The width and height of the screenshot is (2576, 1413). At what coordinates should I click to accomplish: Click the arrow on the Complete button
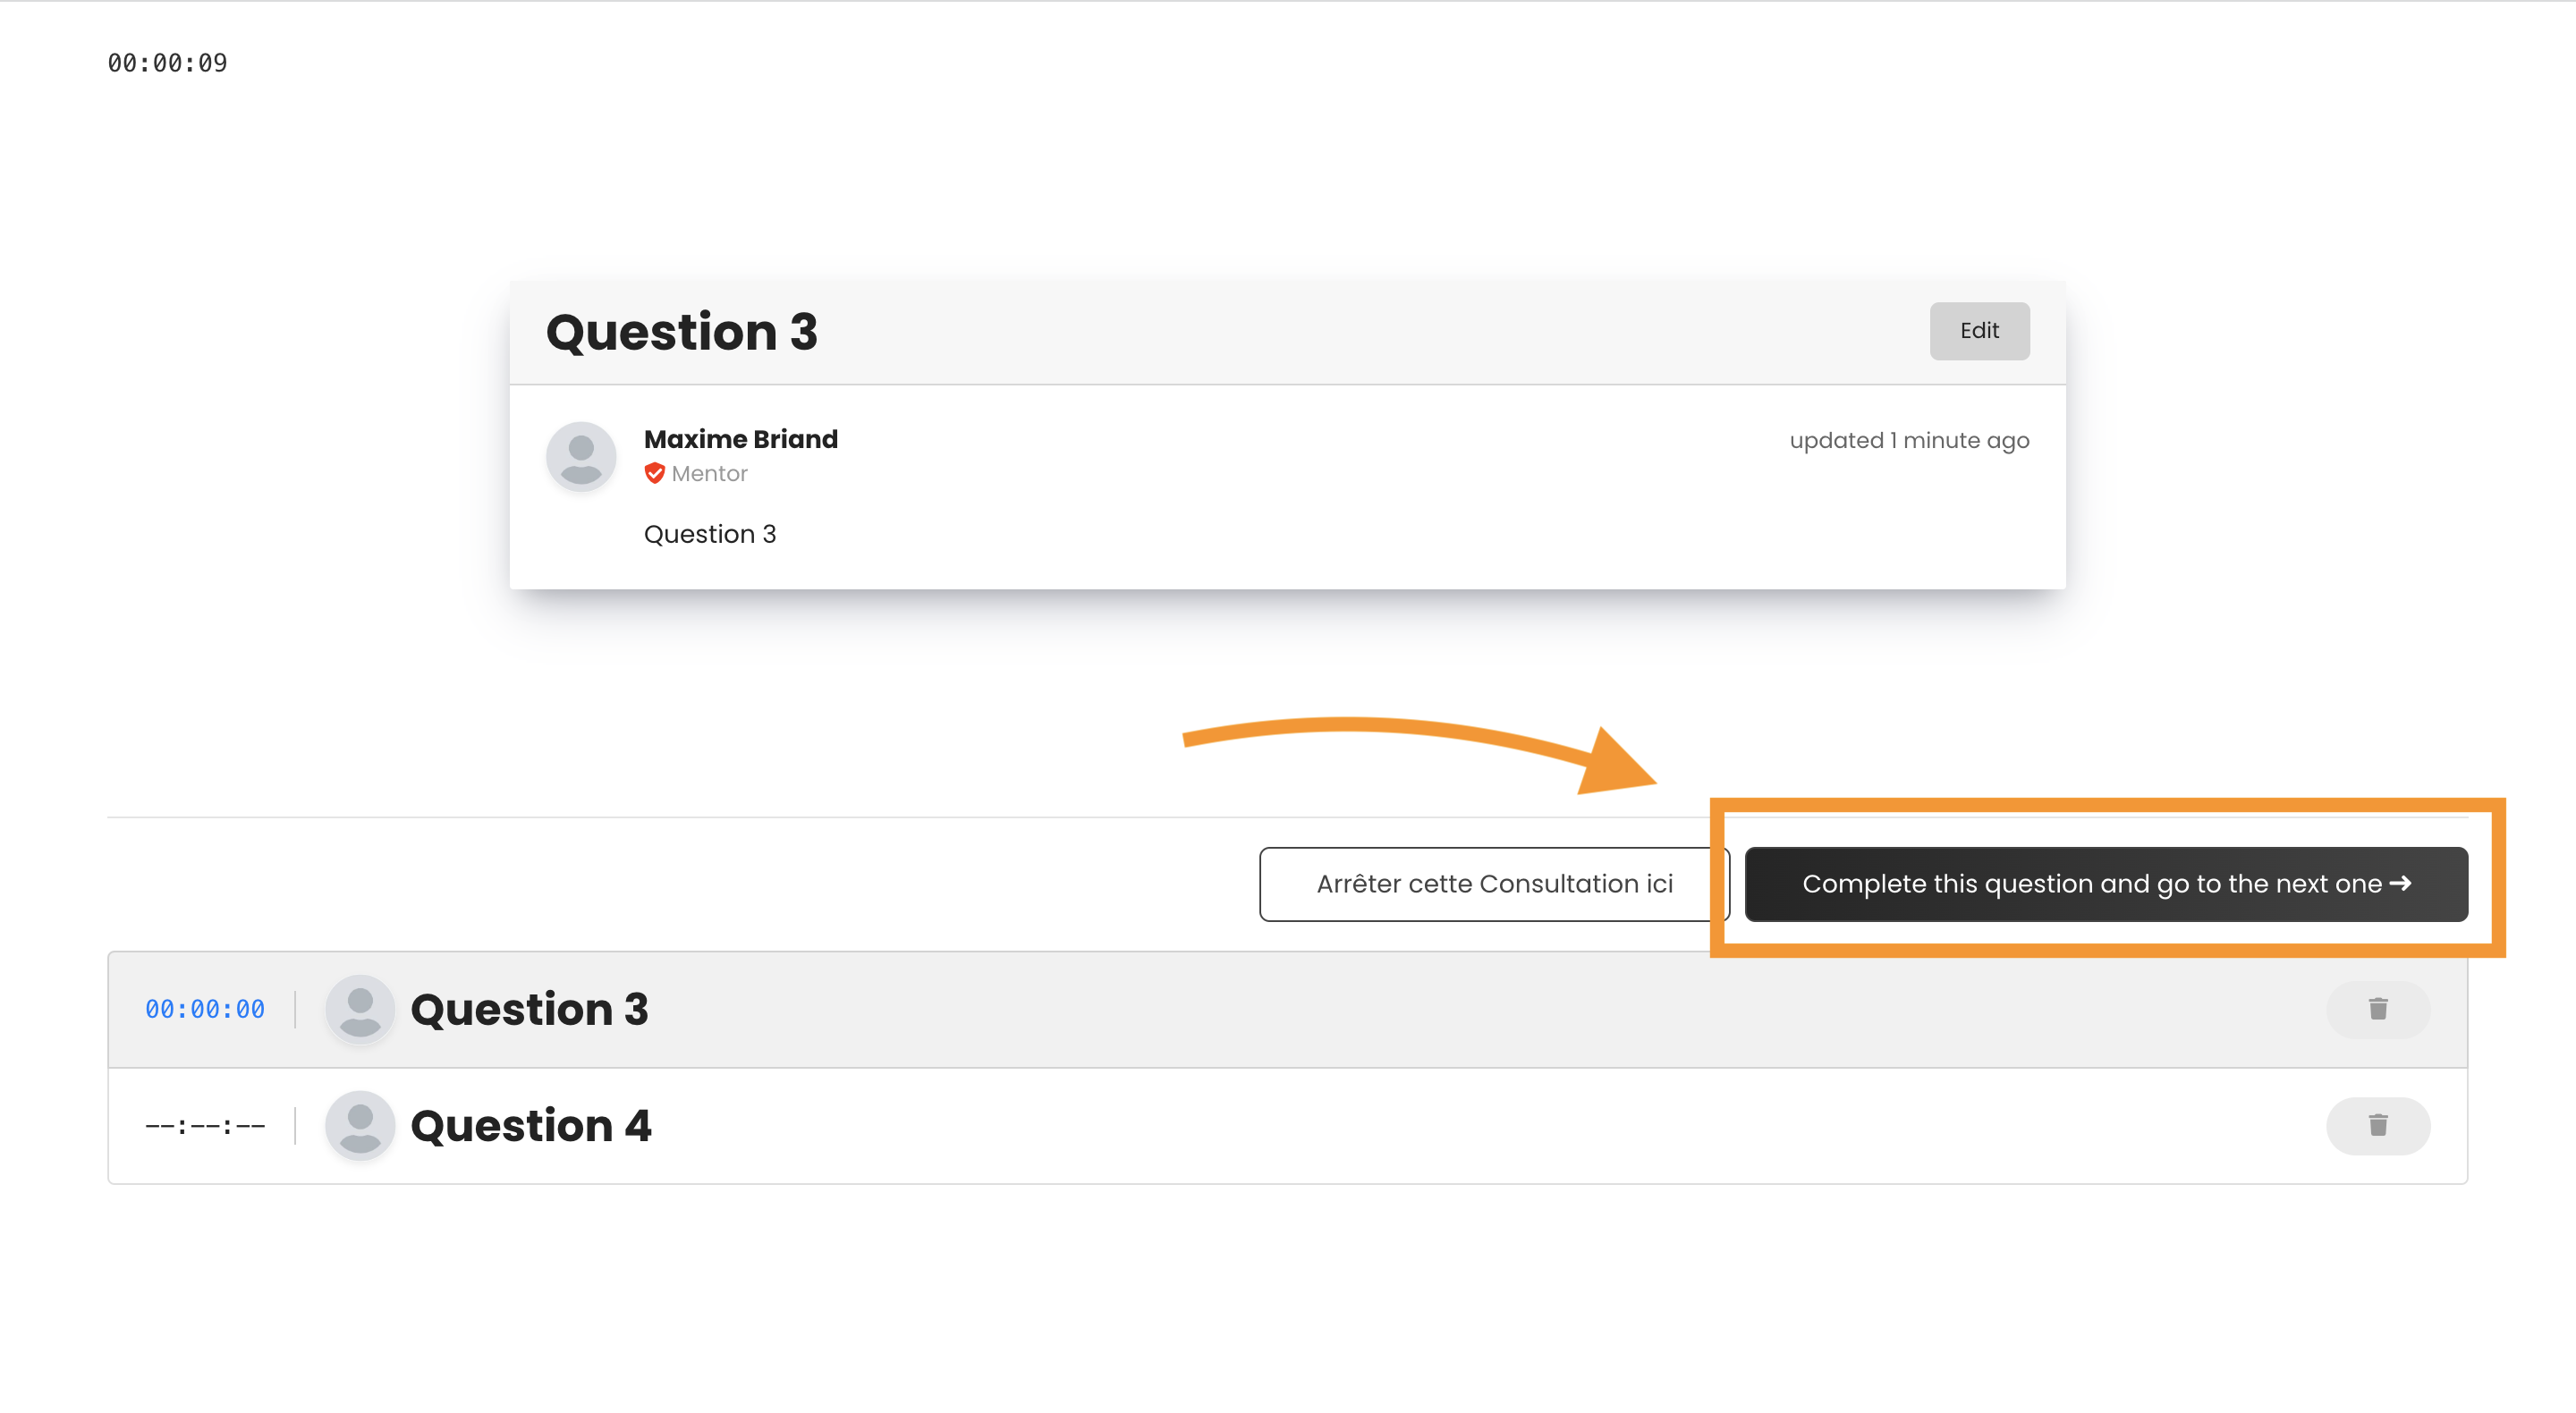tap(2401, 883)
